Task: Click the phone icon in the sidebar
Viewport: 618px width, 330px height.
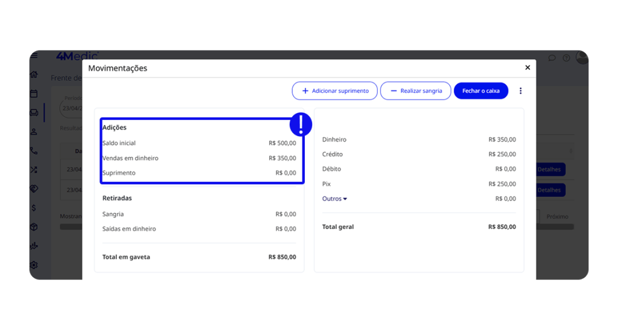Action: (x=34, y=151)
